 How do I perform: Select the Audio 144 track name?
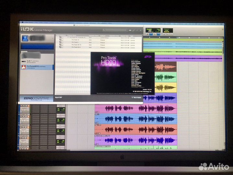(25, 114)
